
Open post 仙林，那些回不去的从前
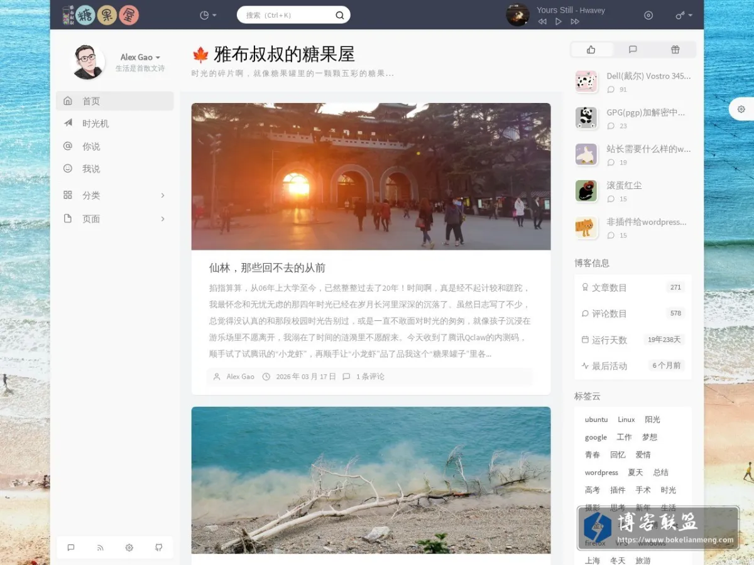coord(267,268)
